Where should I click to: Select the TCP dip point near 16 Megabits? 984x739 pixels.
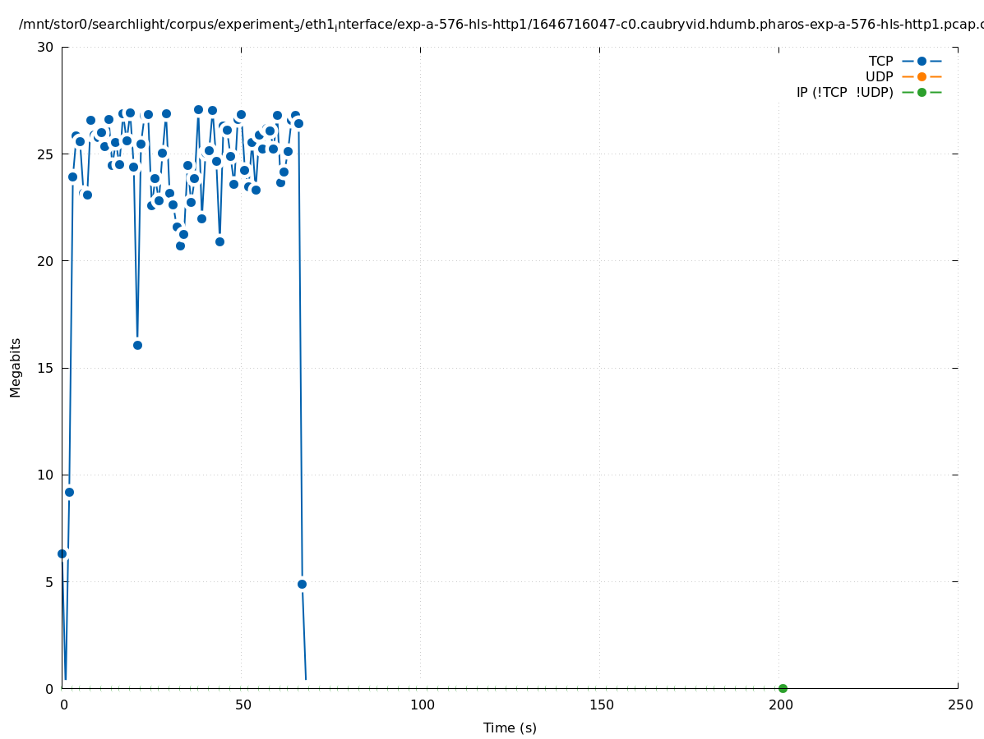(137, 345)
